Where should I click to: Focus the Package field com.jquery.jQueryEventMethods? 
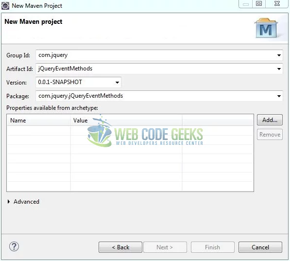tap(159, 96)
